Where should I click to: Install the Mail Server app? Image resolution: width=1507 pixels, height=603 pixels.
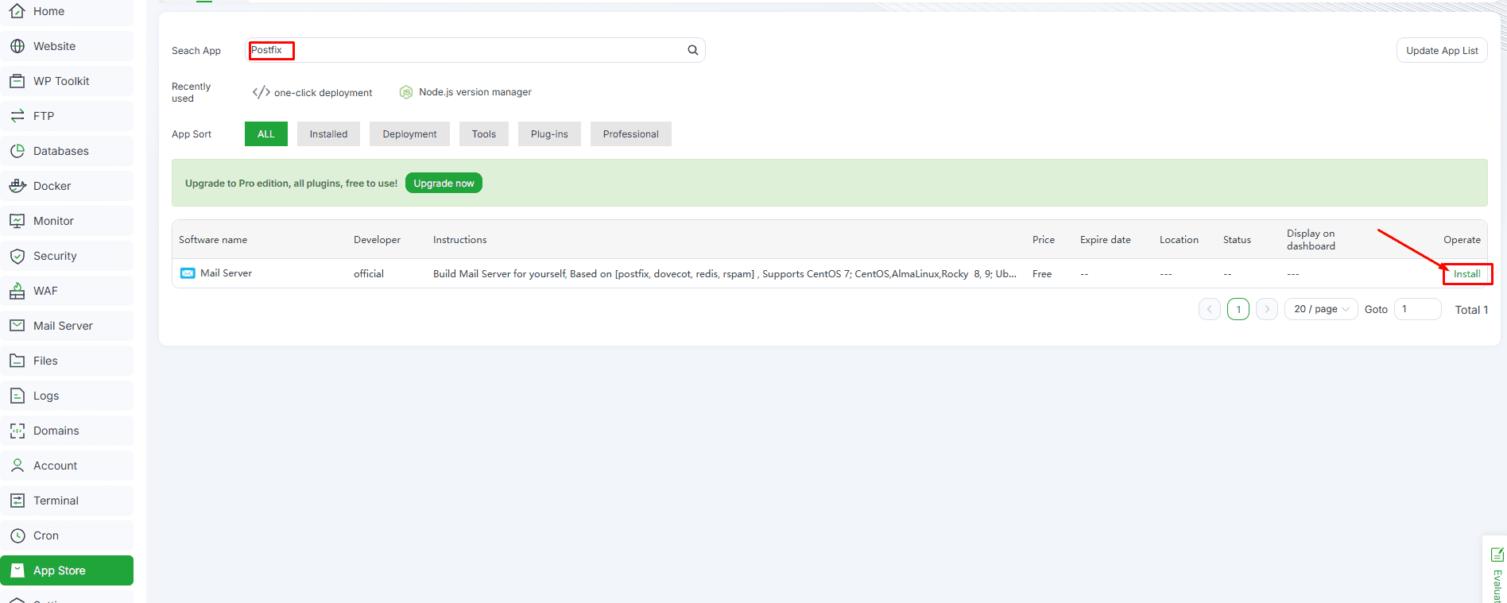[1466, 274]
